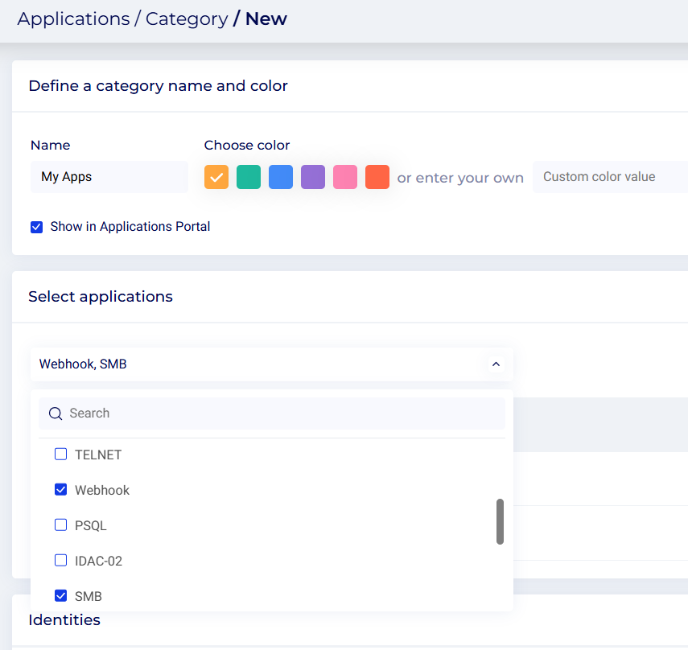Viewport: 688px width, 650px height.
Task: Check the TELNET checkbox
Action: pyautogui.click(x=60, y=454)
